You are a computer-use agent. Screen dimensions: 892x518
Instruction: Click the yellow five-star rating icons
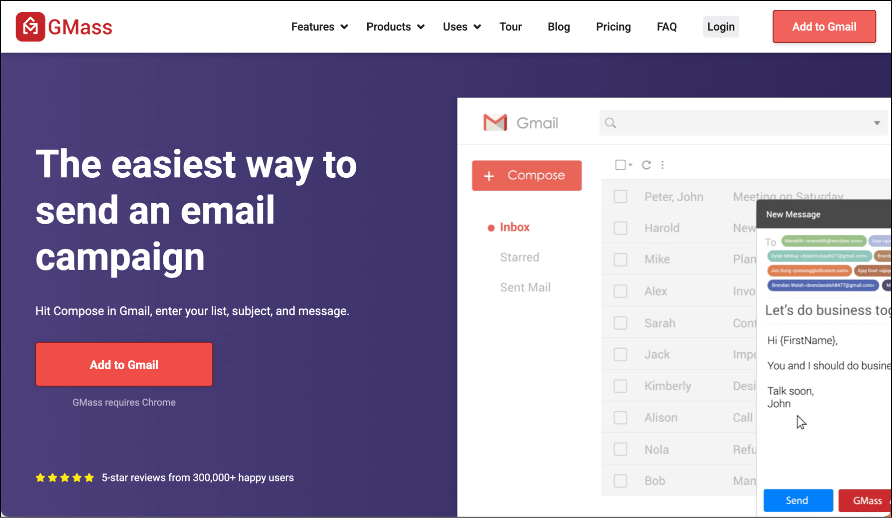coord(65,478)
